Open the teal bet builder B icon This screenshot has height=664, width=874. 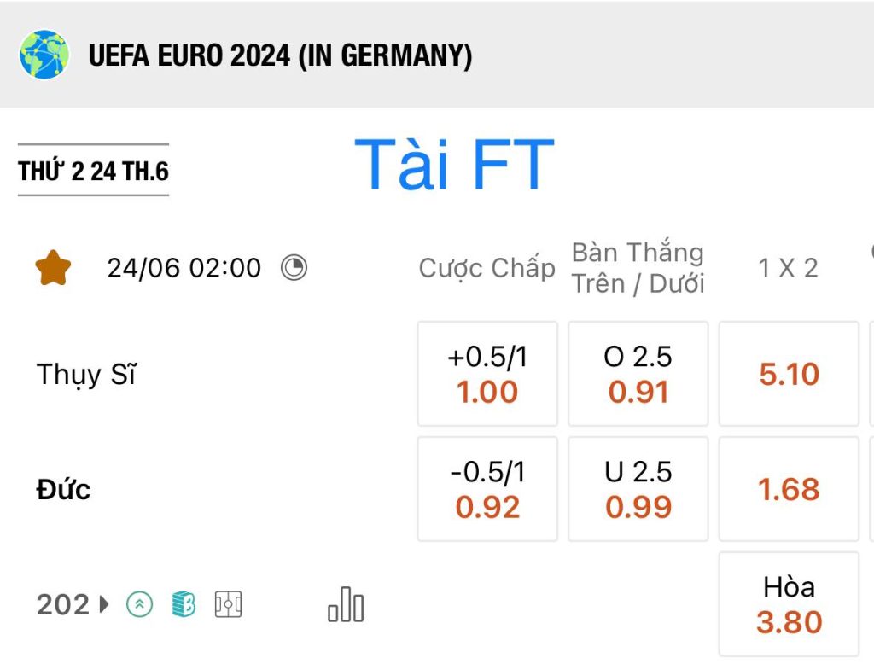coord(184,604)
